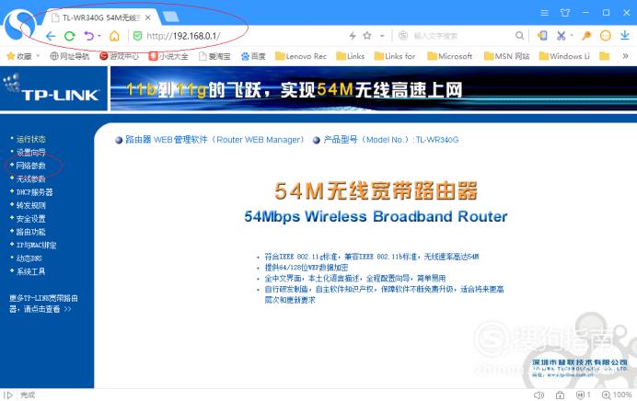This screenshot has height=401, width=637.
Task: Go back with the blue arrow
Action: (x=51, y=36)
